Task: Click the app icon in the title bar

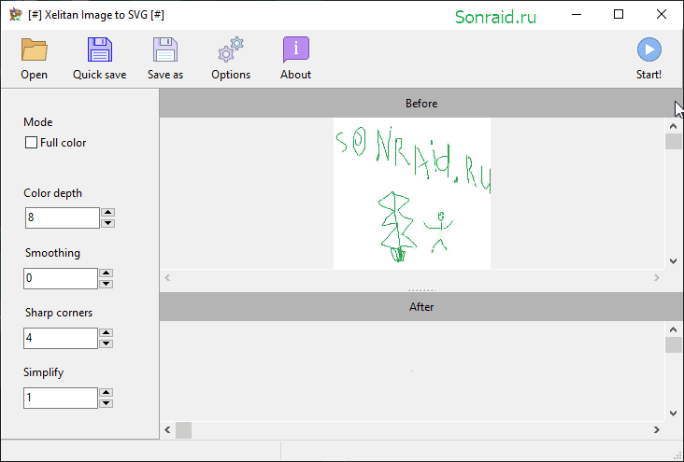Action: click(16, 15)
